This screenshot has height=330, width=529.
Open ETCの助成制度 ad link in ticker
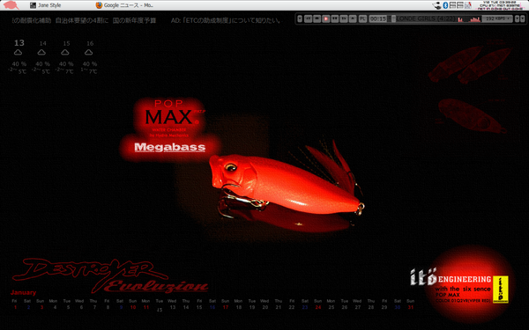point(226,20)
